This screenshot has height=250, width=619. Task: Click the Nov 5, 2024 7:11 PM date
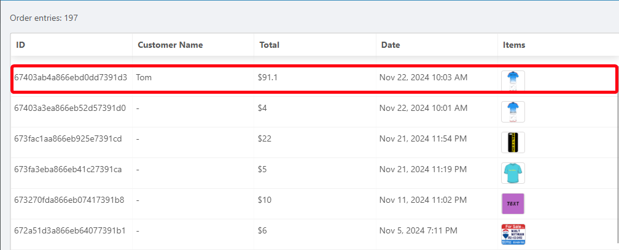pos(418,230)
